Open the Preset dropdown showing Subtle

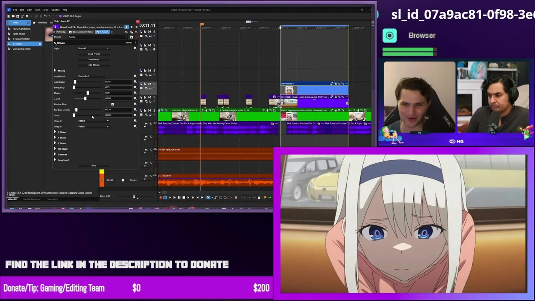point(98,37)
